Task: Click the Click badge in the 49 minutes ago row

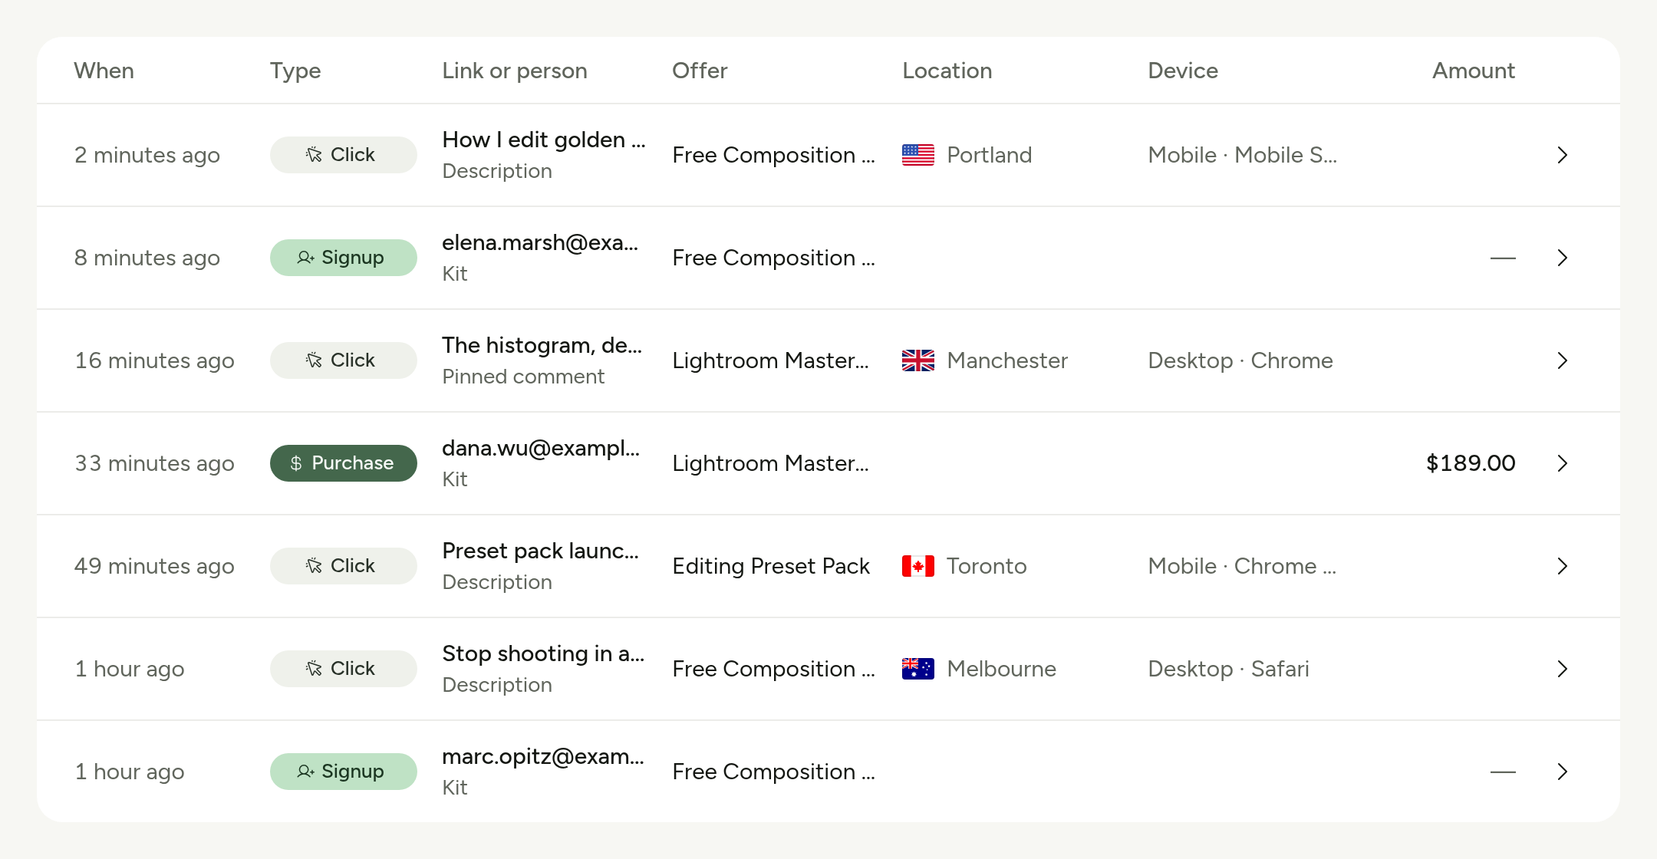Action: pos(343,566)
